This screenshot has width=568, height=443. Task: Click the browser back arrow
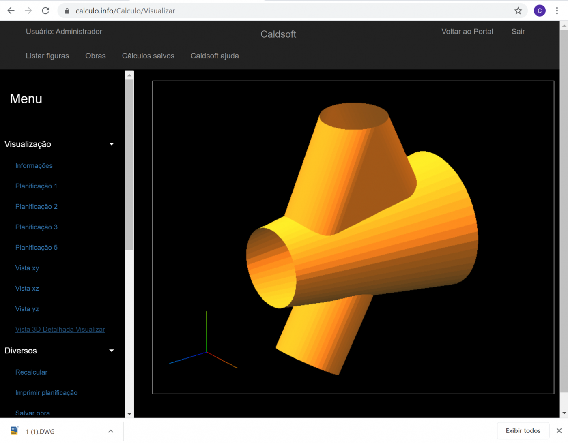[x=11, y=11]
